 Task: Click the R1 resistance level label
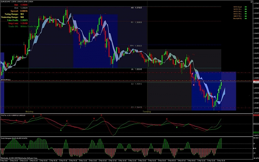pos(136,22)
